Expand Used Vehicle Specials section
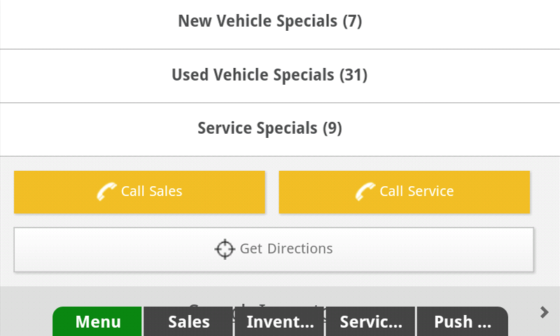Screen dimensions: 560x336 click(269, 75)
